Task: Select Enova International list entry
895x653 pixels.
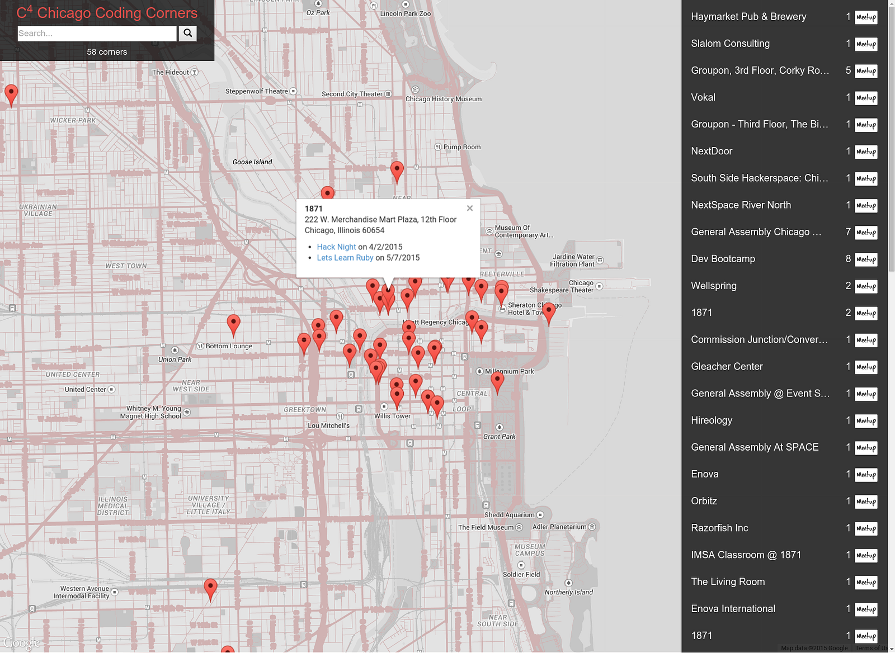Action: click(x=733, y=609)
